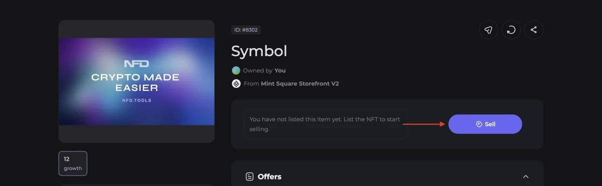The image size is (602, 186).
Task: Click the ID #8302 tag
Action: 246,30
